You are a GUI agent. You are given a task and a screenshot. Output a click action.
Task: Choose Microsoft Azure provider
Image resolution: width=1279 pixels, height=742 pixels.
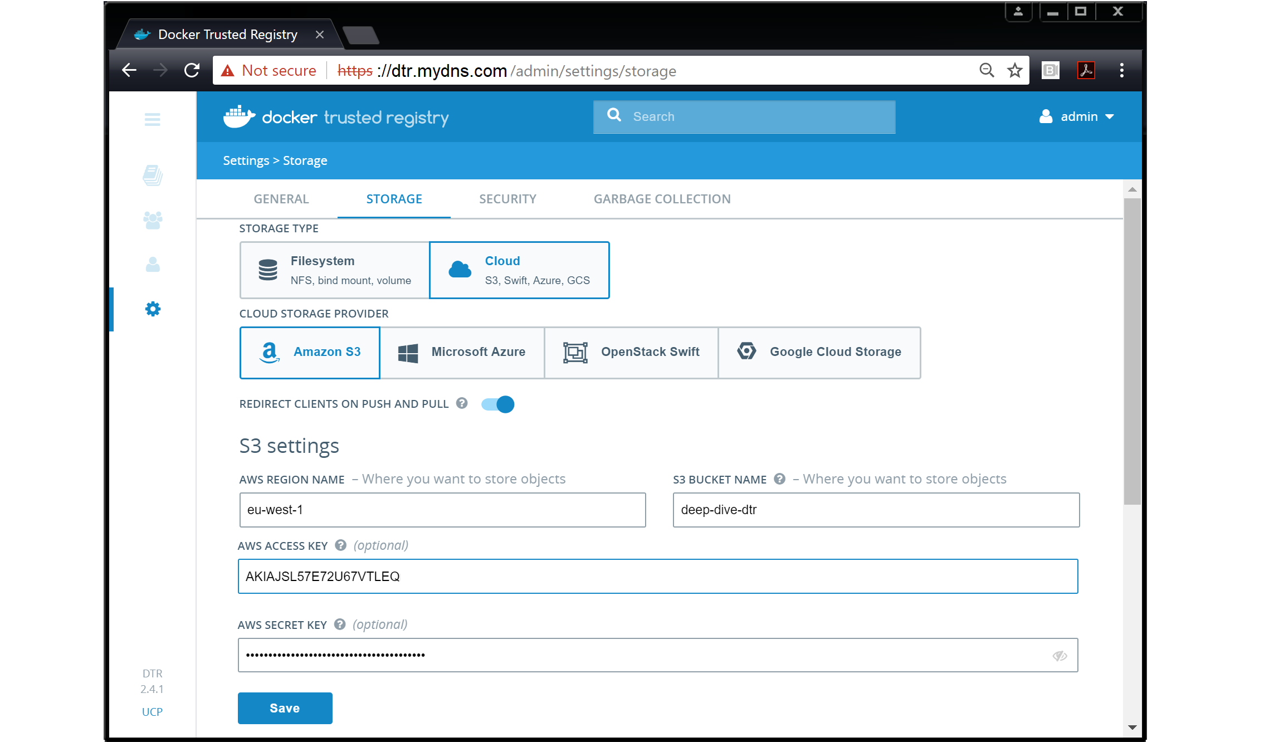[462, 353]
